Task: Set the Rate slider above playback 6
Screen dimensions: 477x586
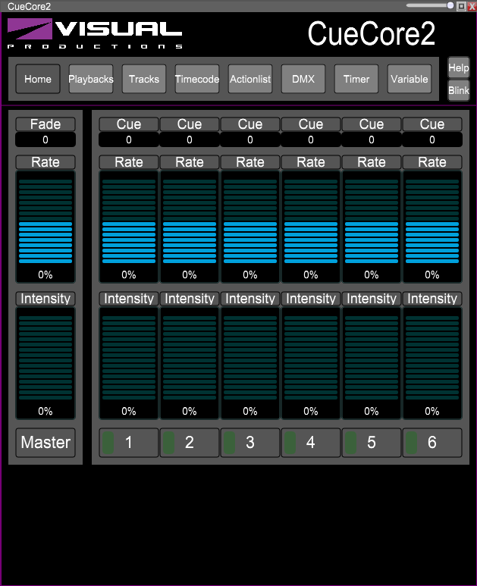Action: 432,227
